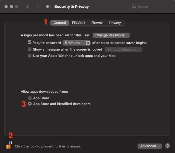Go forward with the right chevron
This screenshot has width=175, height=153.
(x=37, y=7)
